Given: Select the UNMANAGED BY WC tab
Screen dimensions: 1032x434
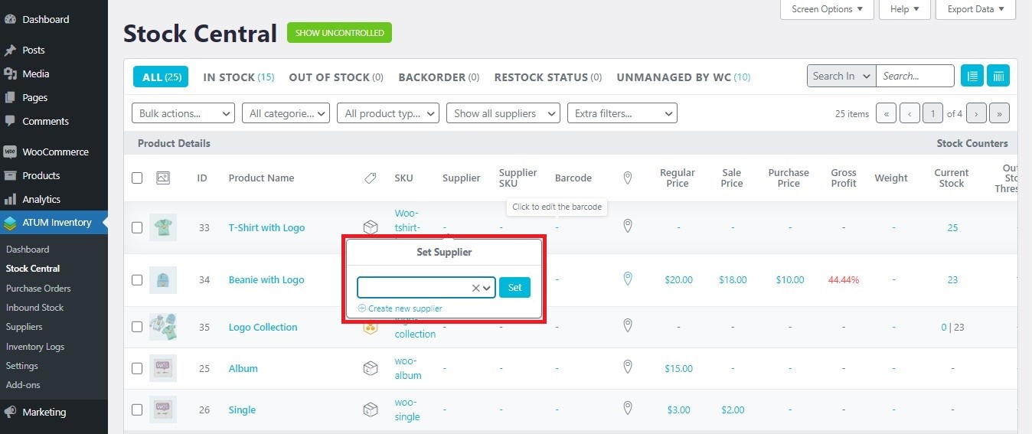Looking at the screenshot, I should pos(683,77).
